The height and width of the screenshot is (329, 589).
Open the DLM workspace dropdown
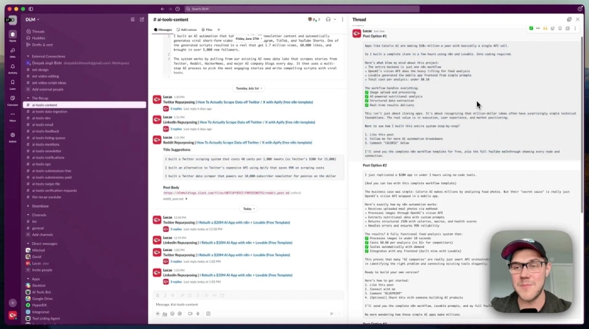click(32, 20)
